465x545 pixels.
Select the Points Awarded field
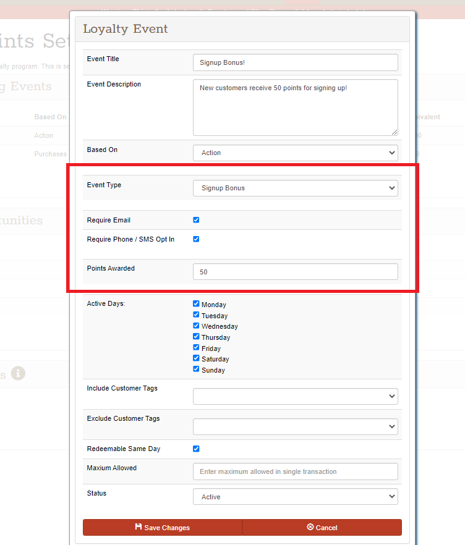click(295, 272)
